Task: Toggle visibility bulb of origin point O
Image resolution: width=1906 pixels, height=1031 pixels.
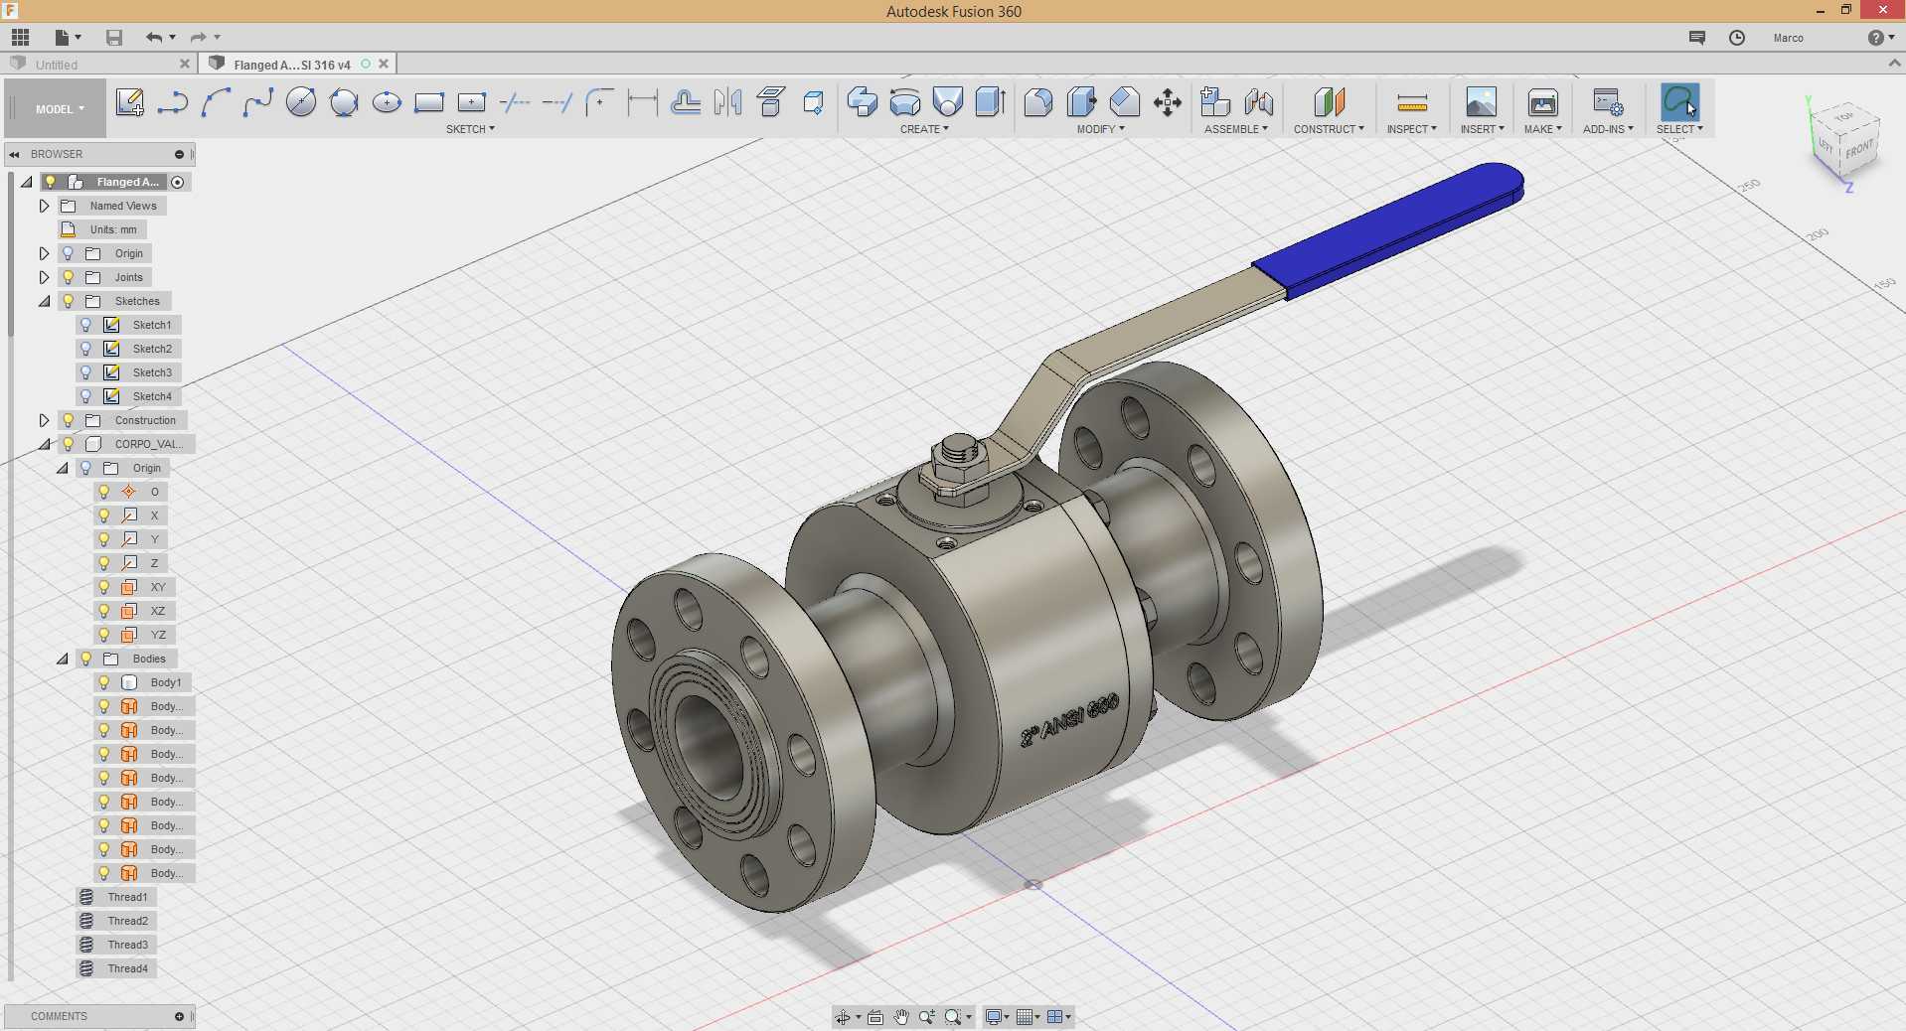Action: click(x=104, y=492)
